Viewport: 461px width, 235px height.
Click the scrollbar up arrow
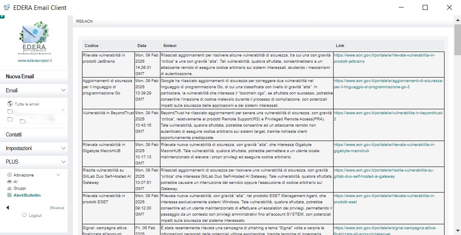click(x=458, y=20)
